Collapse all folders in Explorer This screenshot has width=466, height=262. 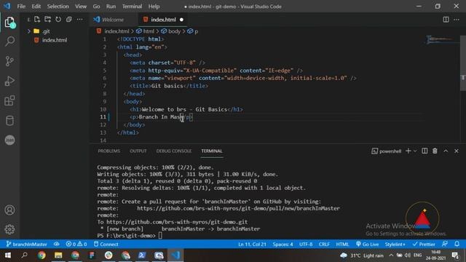(x=69, y=20)
